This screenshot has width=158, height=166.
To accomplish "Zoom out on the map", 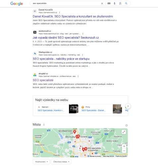I will [x=124, y=150].
